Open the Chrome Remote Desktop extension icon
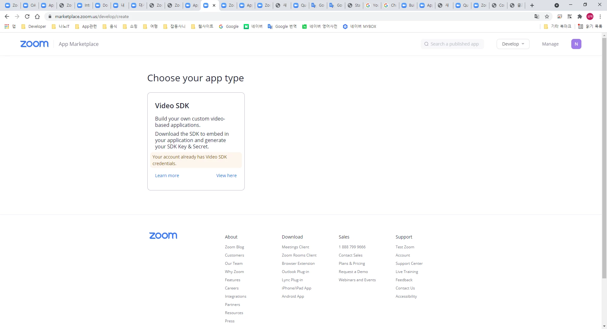Image resolution: width=607 pixels, height=329 pixels. click(560, 16)
